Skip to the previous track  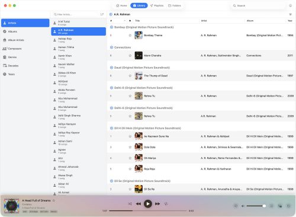[x=139, y=204]
